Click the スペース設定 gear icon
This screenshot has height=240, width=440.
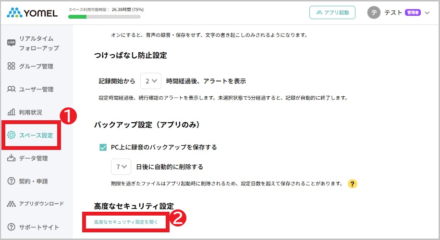(12, 135)
